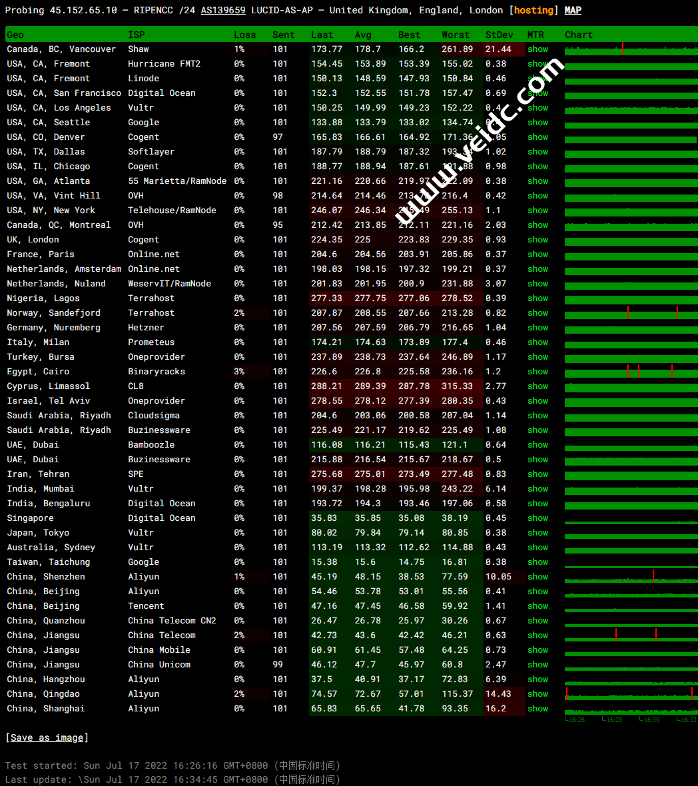
Task: Select ISP cell Bamboozle
Action: pos(151,445)
